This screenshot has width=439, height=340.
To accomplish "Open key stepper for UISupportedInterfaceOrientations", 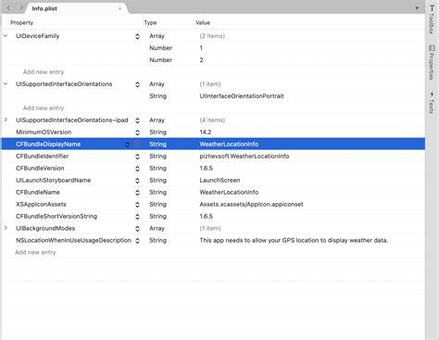I will pyautogui.click(x=137, y=84).
